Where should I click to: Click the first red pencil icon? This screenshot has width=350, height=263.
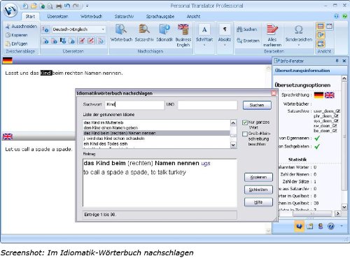[82, 41]
